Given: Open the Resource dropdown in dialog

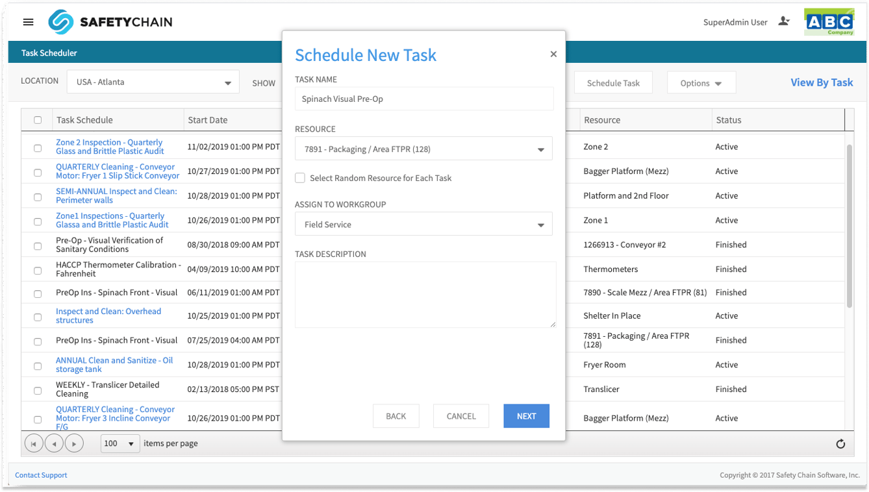Looking at the screenshot, I should click(423, 149).
